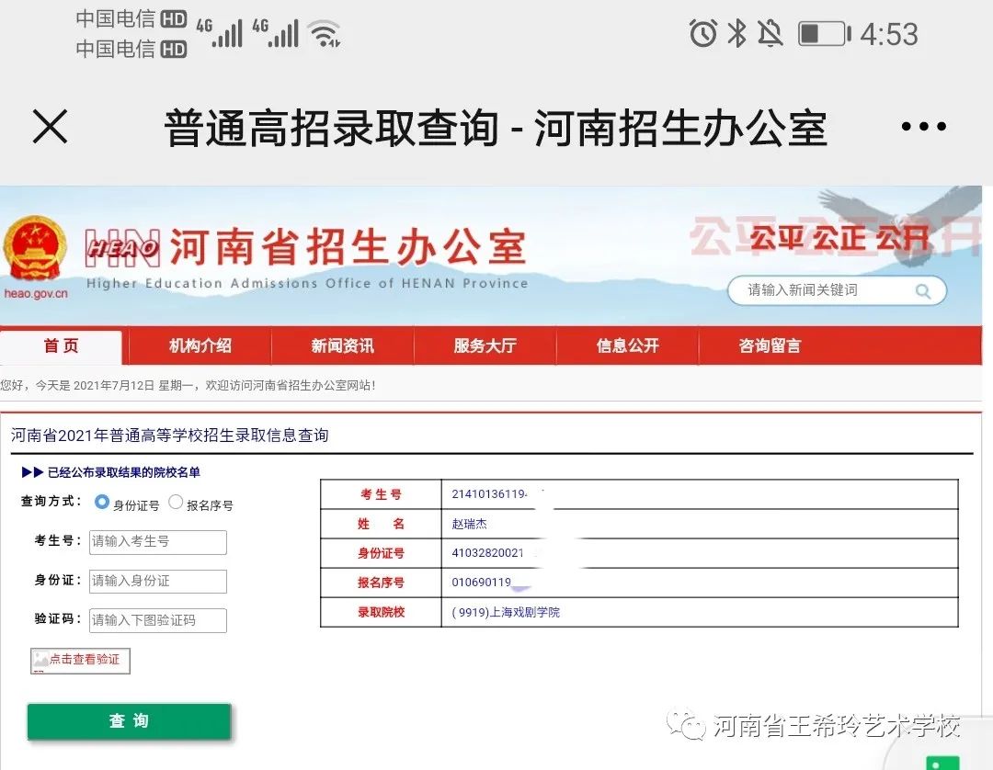Click the HEAO logo graphic
Screen dimensions: 993x770
(x=122, y=248)
